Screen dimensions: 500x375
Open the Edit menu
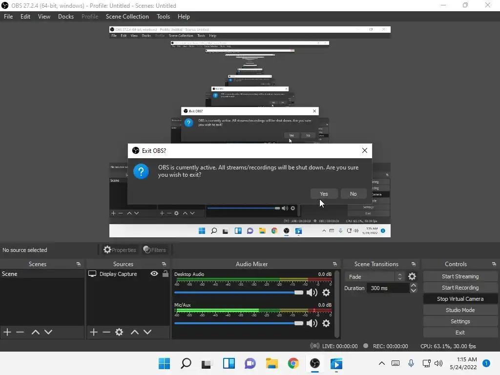25,17
